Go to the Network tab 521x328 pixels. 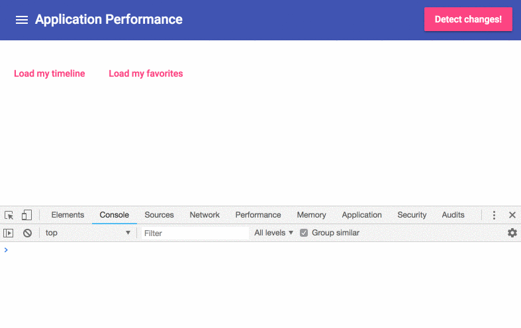(x=205, y=215)
